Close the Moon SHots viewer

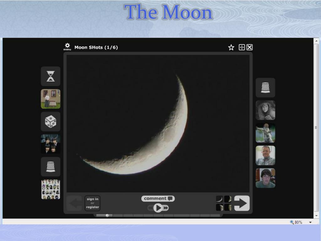click(x=249, y=47)
